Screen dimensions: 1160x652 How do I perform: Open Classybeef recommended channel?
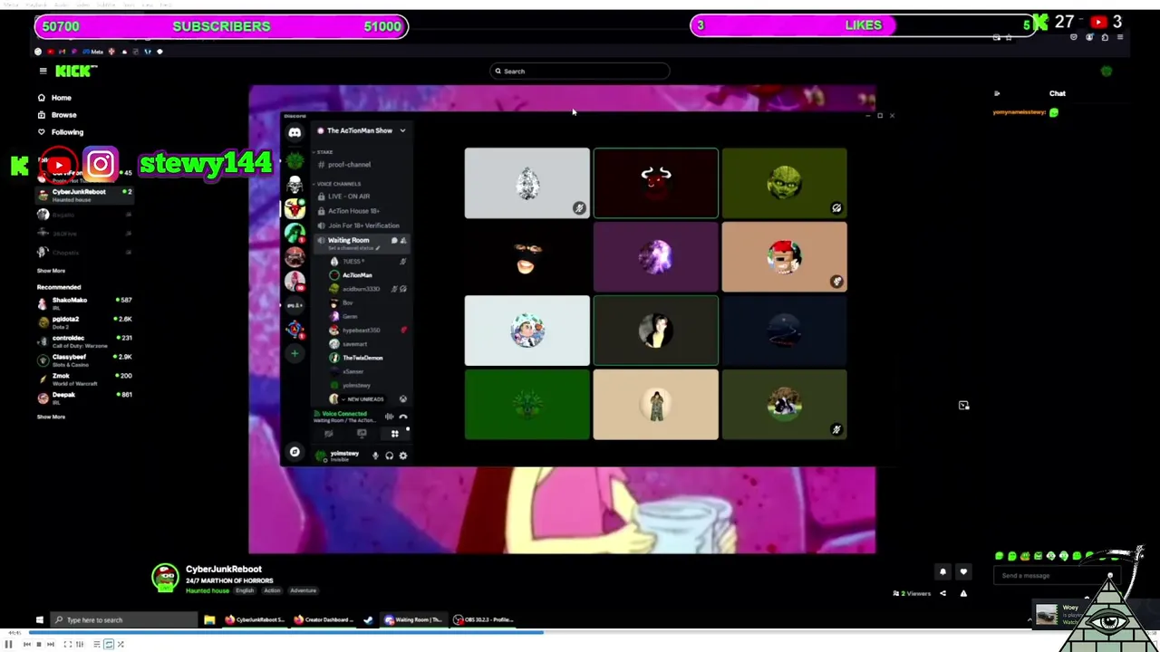pos(84,360)
